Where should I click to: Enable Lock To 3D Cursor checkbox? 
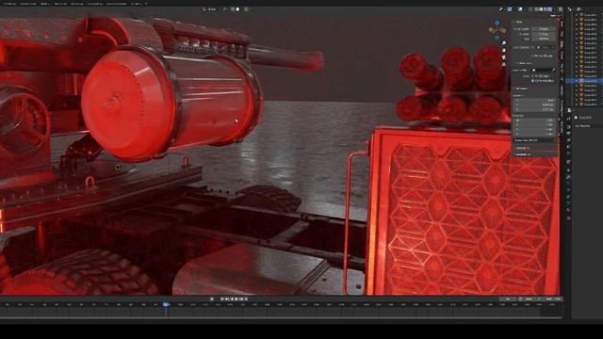coord(532,76)
